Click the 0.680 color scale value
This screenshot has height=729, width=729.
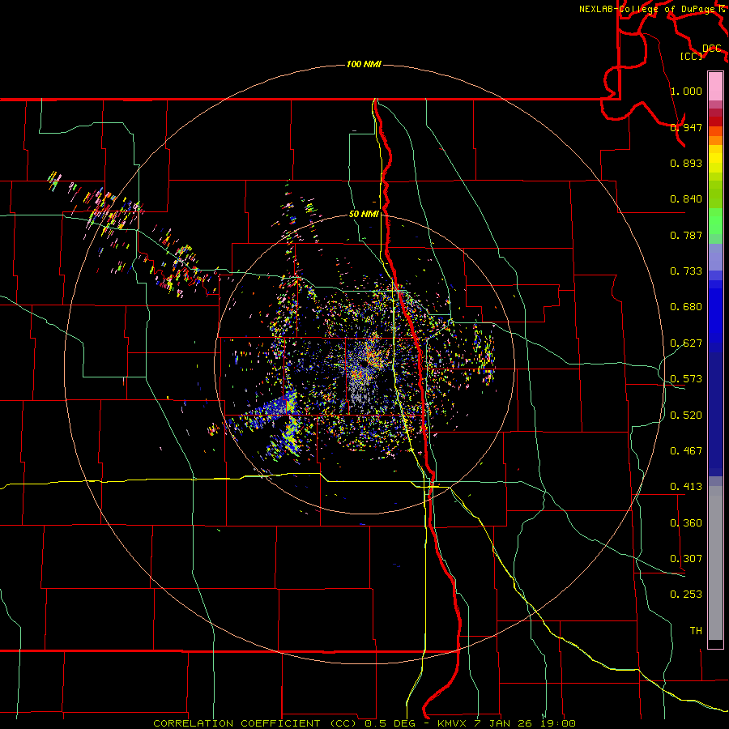686,307
